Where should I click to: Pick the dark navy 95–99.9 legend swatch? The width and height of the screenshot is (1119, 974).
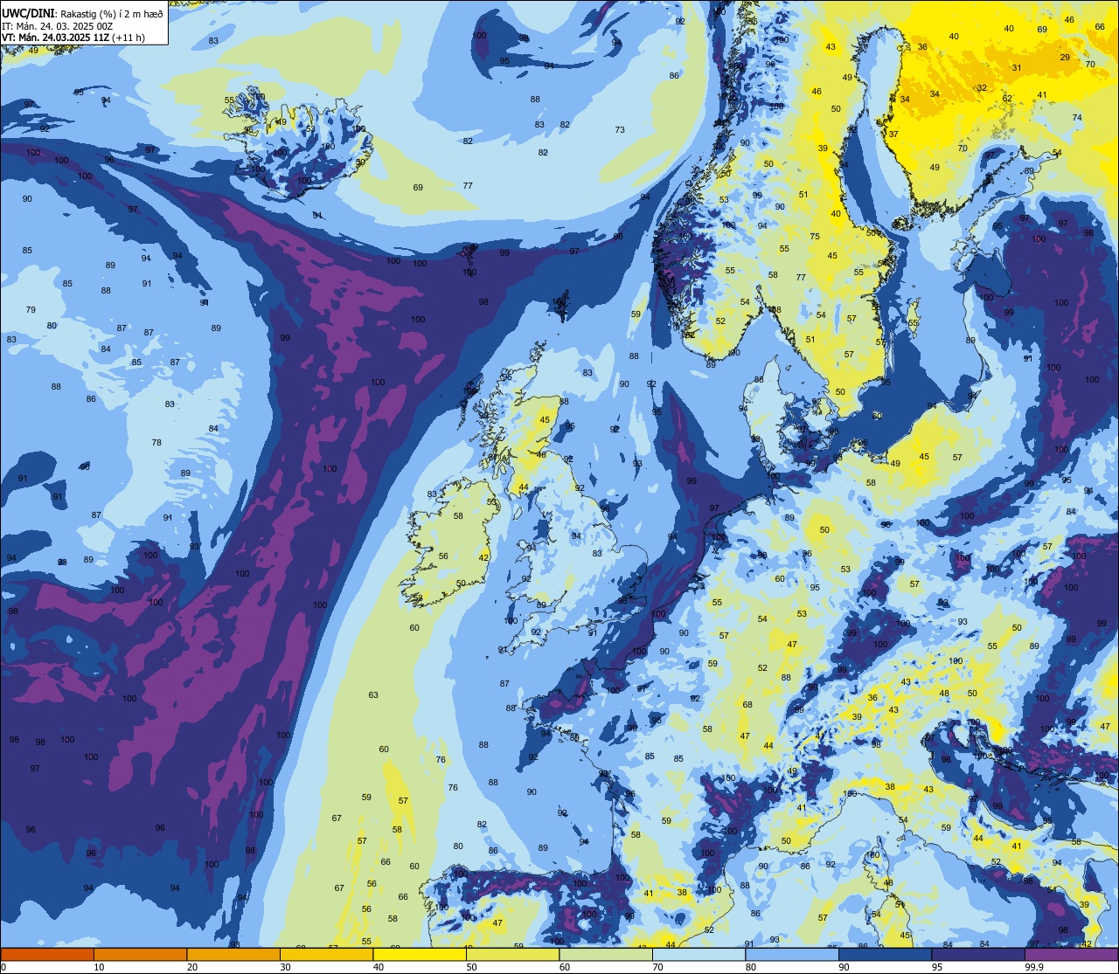pos(977,954)
